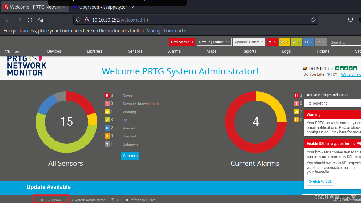This screenshot has height=203, width=361.
Task: Open the Logs menu
Action: 286,51
